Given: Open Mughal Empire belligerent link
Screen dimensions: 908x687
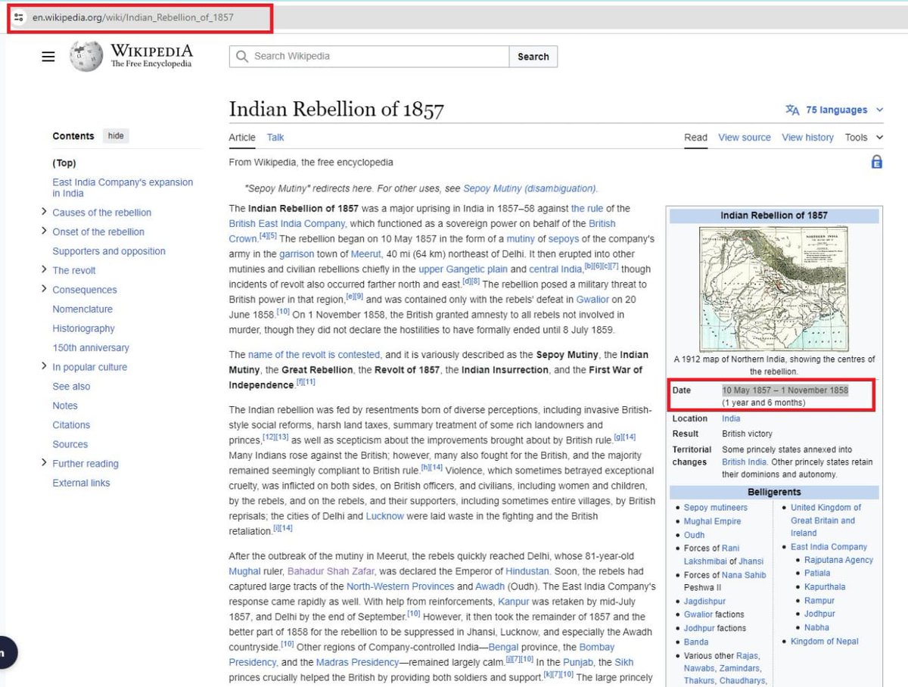Looking at the screenshot, I should 712,521.
